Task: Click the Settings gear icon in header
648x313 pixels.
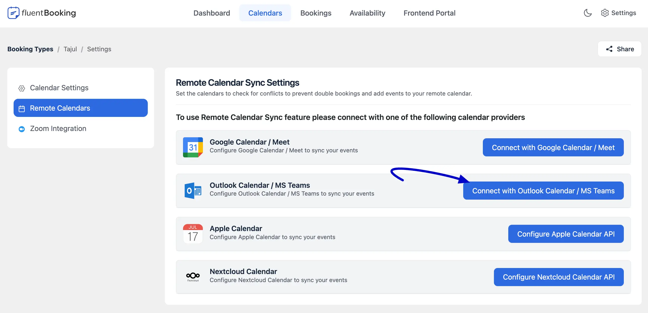Action: [x=605, y=13]
